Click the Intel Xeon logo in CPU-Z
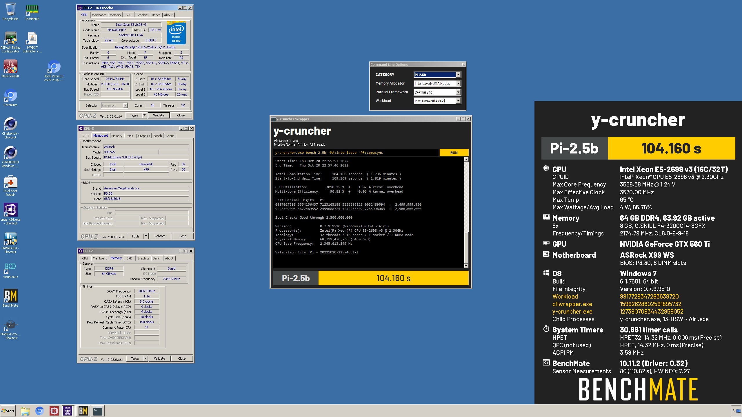The image size is (742, 417). pyautogui.click(x=176, y=32)
